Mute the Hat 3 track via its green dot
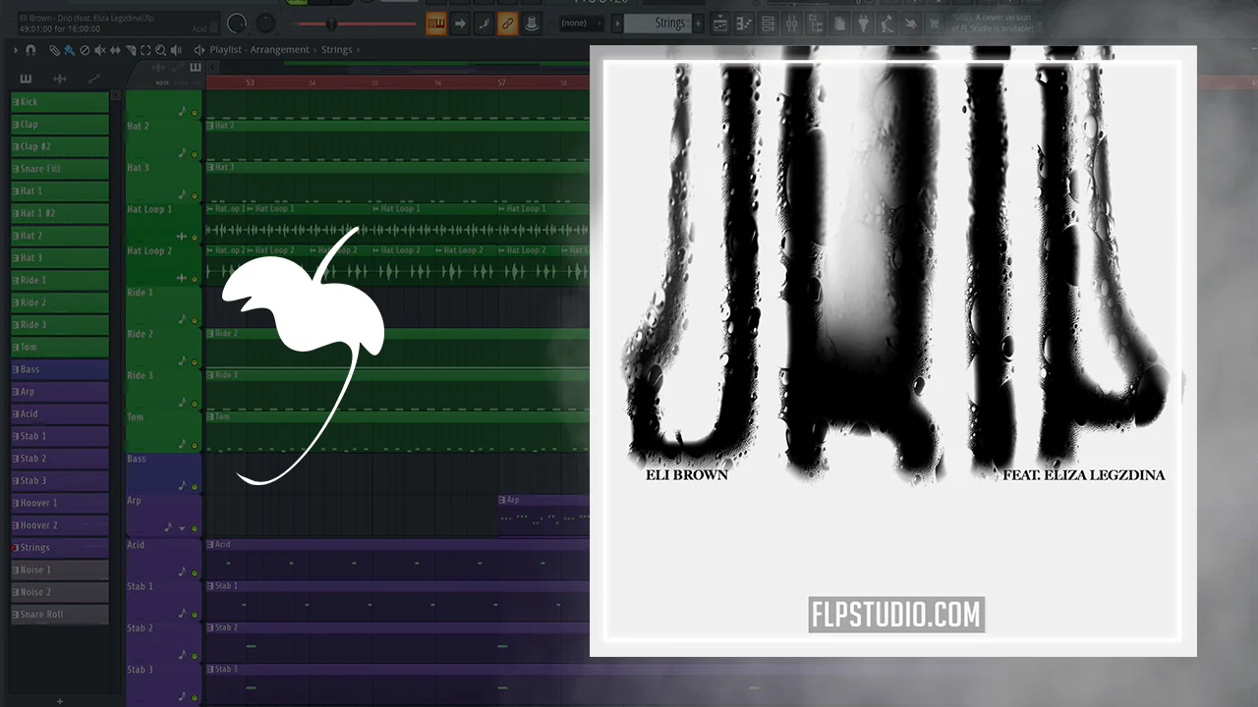This screenshot has height=707, width=1258. [195, 195]
